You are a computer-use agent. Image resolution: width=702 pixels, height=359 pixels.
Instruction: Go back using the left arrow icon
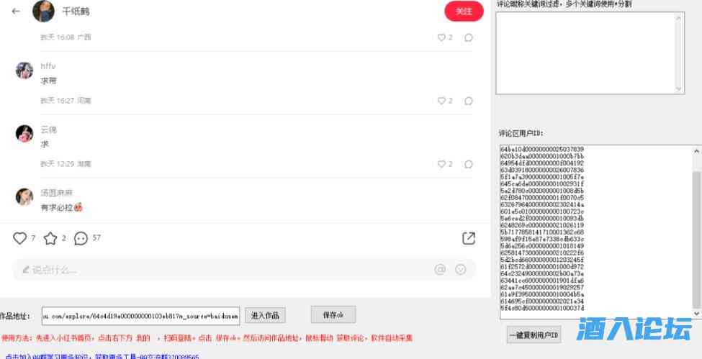[x=16, y=12]
